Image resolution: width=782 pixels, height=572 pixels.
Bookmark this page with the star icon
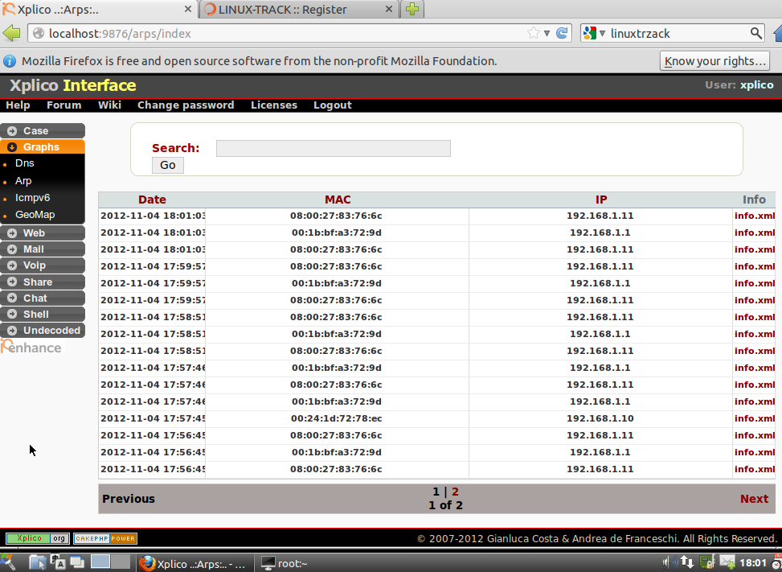(x=533, y=34)
